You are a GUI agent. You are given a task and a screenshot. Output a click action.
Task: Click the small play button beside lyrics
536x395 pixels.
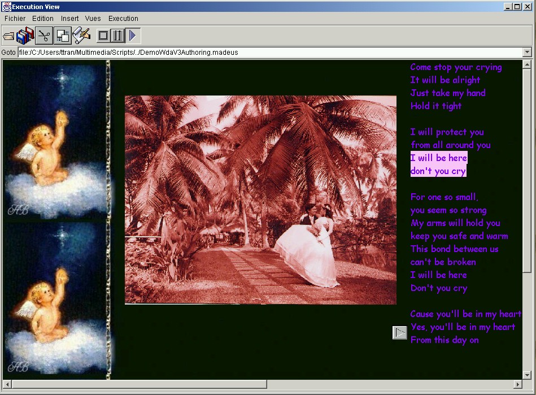(400, 332)
